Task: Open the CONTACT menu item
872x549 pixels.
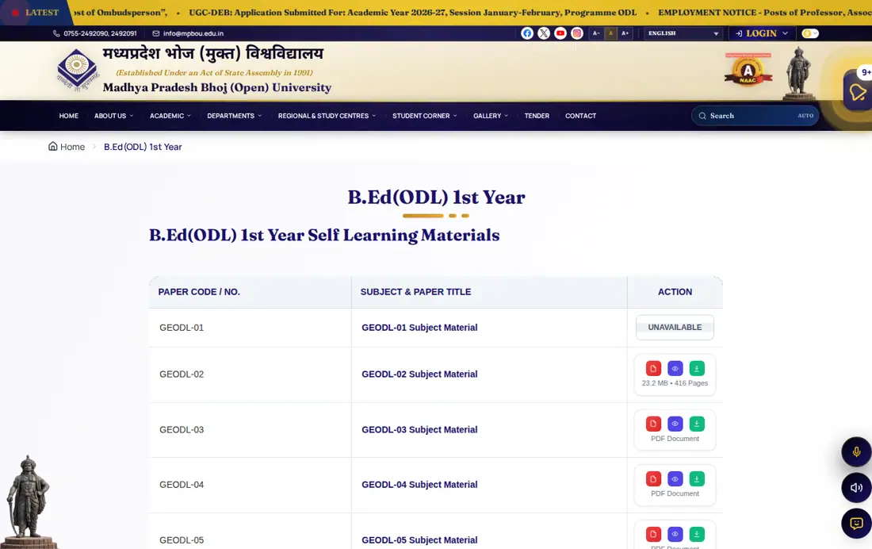Action: (580, 116)
